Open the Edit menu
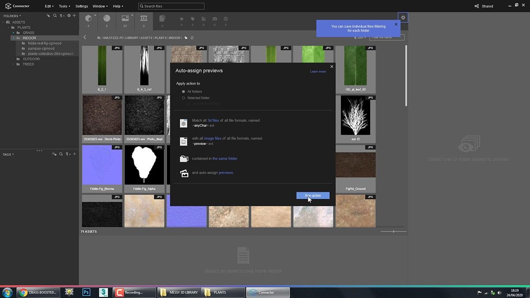 tap(49, 6)
